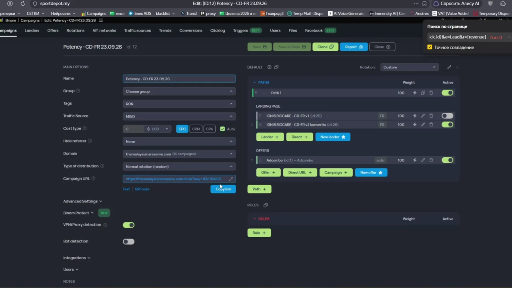Delete the Adcombo offer with trash icon

(x=431, y=160)
